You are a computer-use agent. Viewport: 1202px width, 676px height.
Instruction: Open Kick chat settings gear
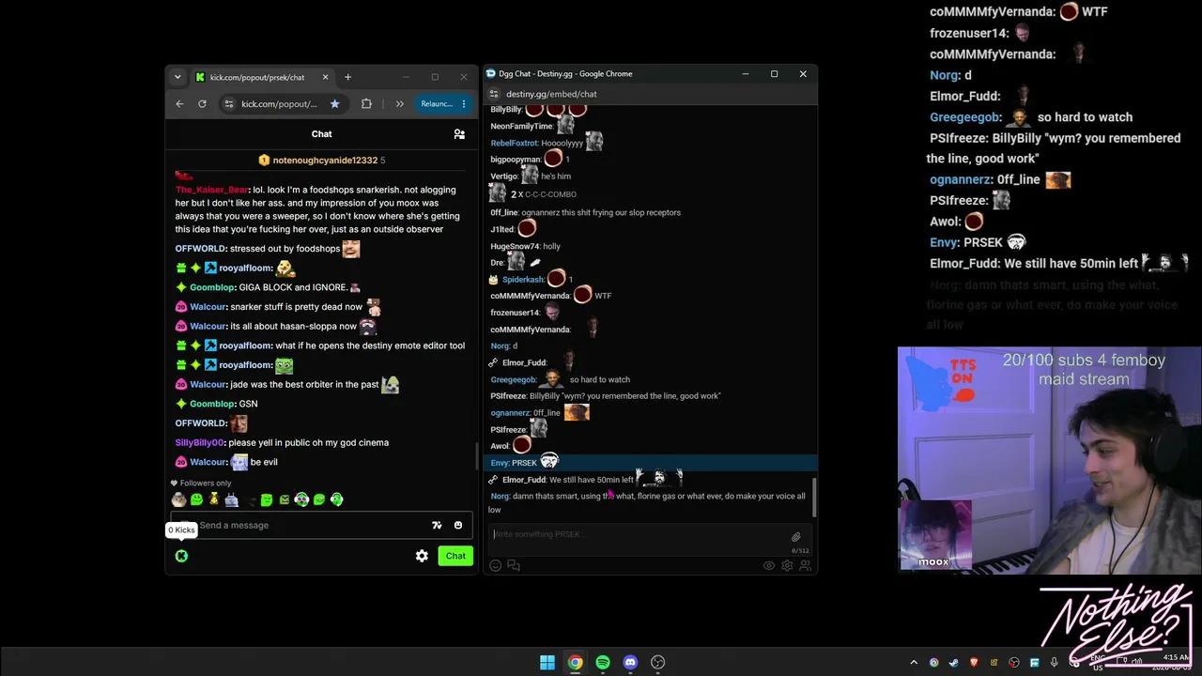click(x=422, y=556)
